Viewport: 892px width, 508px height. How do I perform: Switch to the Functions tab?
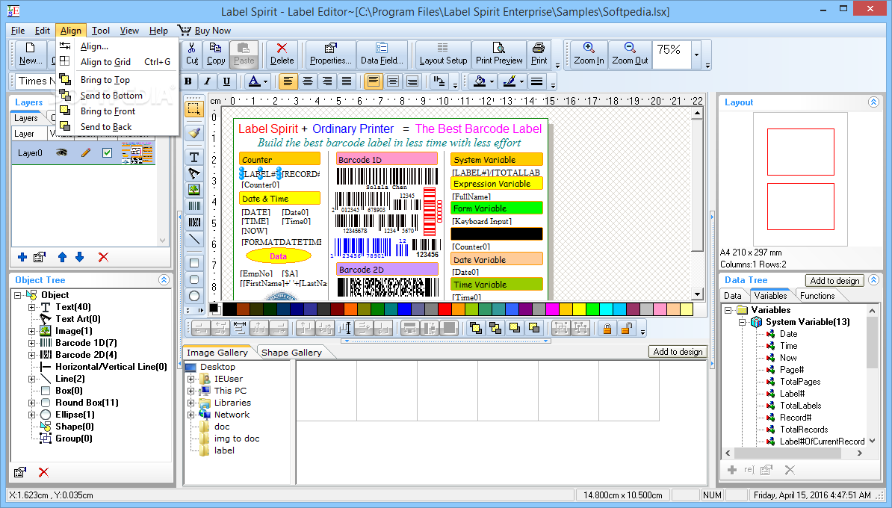click(817, 296)
